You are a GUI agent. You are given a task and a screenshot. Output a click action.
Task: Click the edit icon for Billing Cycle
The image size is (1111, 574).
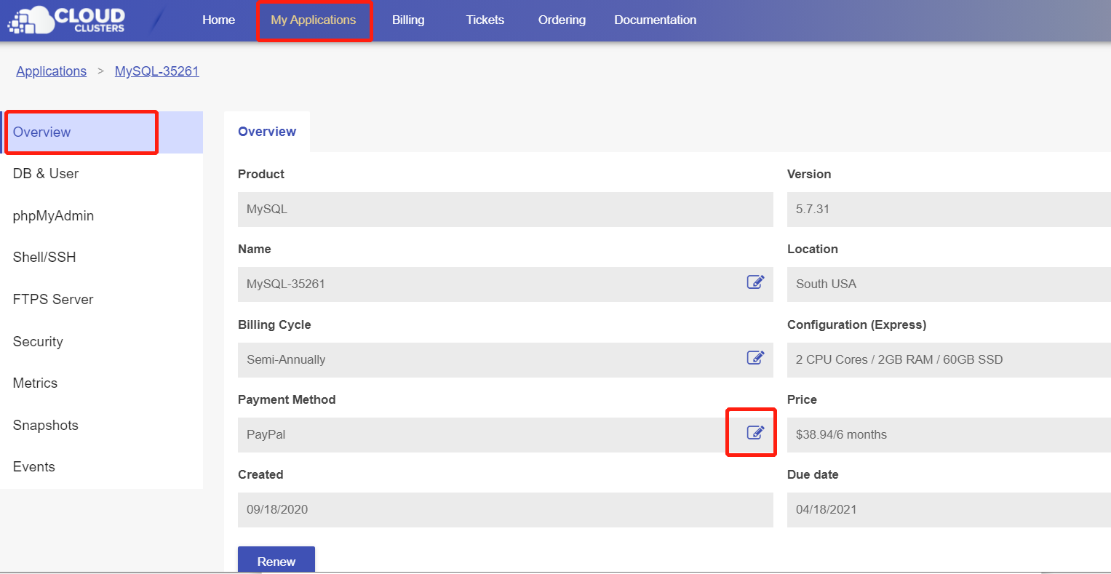coord(755,358)
